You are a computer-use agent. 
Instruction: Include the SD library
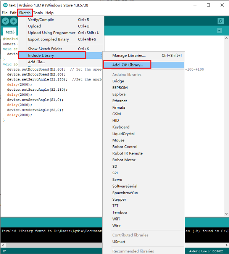[x=144, y=166]
